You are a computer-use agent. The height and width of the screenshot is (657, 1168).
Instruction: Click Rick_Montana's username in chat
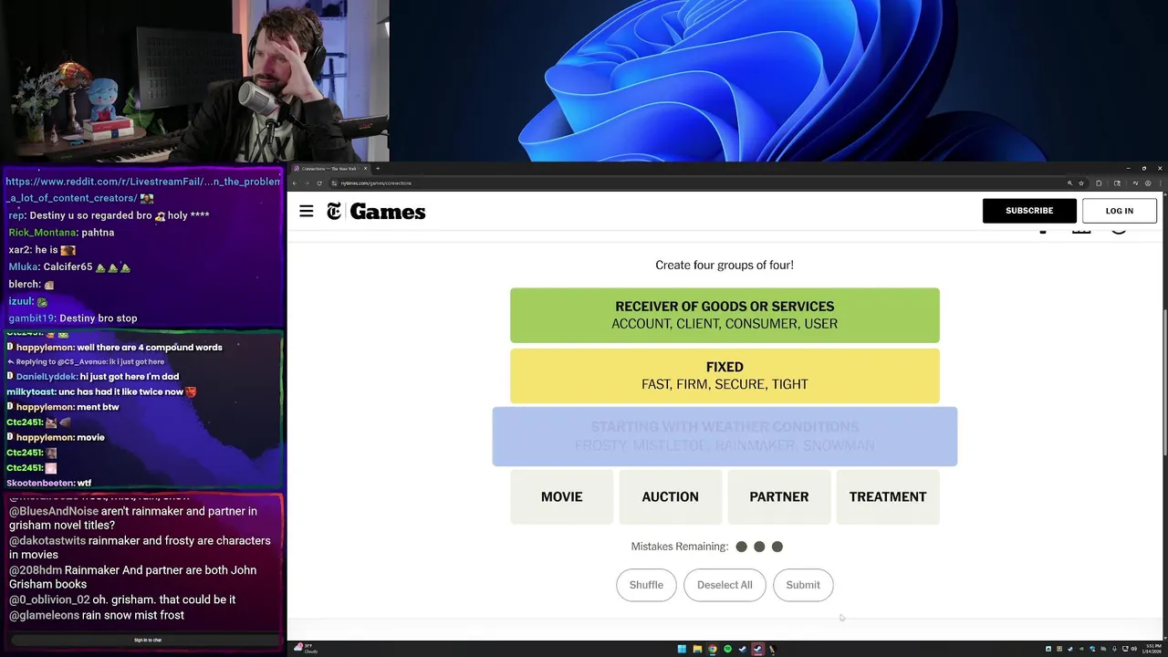pos(43,233)
